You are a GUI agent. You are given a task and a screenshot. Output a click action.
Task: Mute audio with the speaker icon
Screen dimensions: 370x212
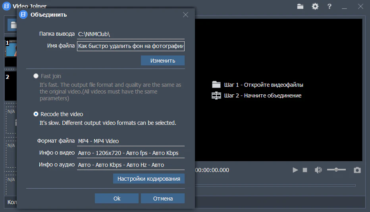(x=318, y=170)
